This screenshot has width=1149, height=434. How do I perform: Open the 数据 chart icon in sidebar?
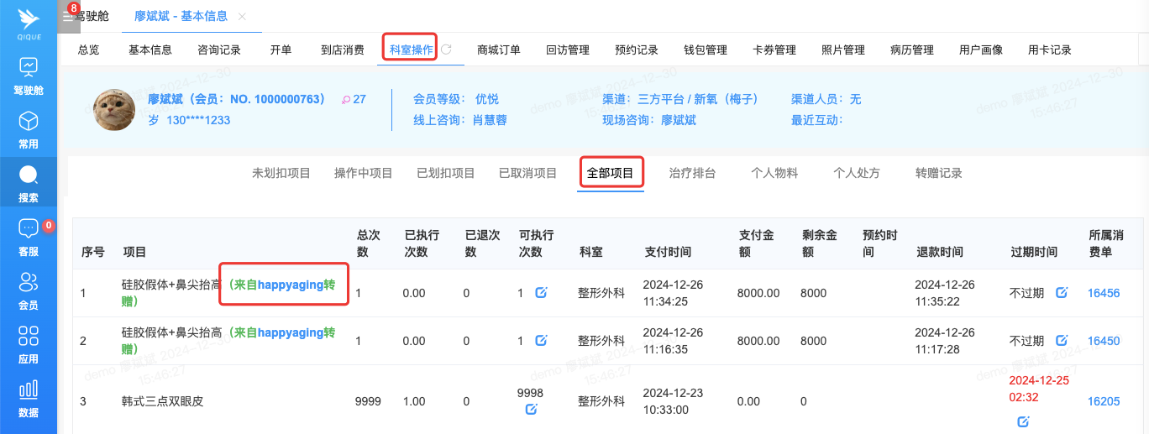29,397
